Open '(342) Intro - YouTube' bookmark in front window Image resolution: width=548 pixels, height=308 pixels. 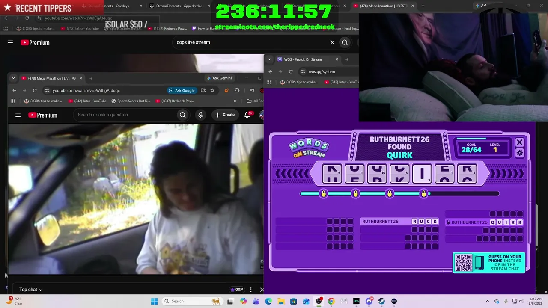87,101
